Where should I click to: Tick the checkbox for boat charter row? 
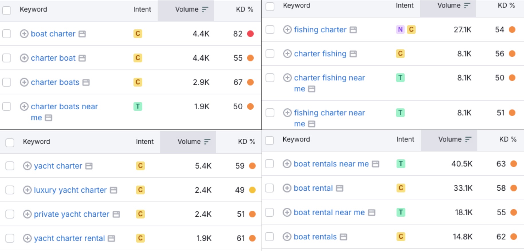click(7, 34)
